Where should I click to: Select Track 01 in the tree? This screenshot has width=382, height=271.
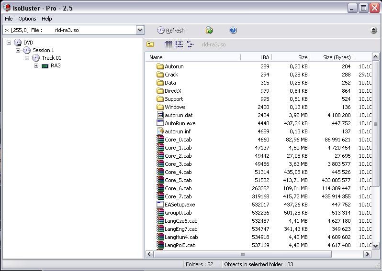51,58
